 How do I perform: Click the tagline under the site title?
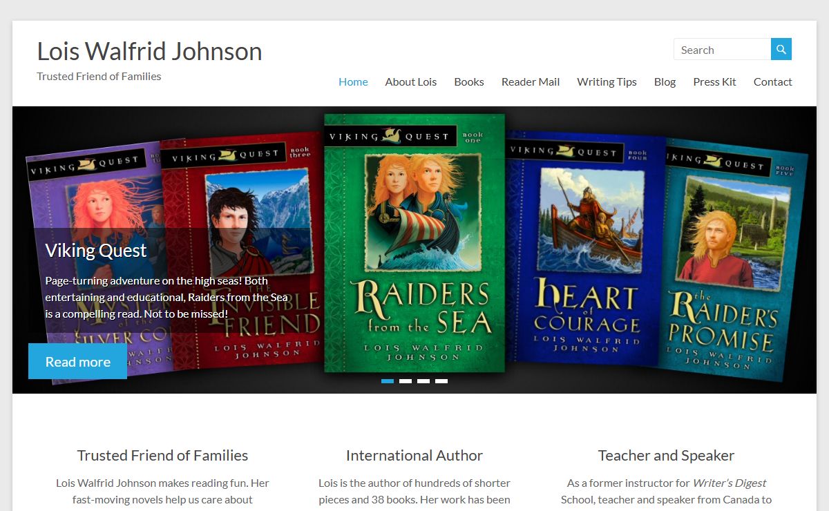(x=99, y=77)
